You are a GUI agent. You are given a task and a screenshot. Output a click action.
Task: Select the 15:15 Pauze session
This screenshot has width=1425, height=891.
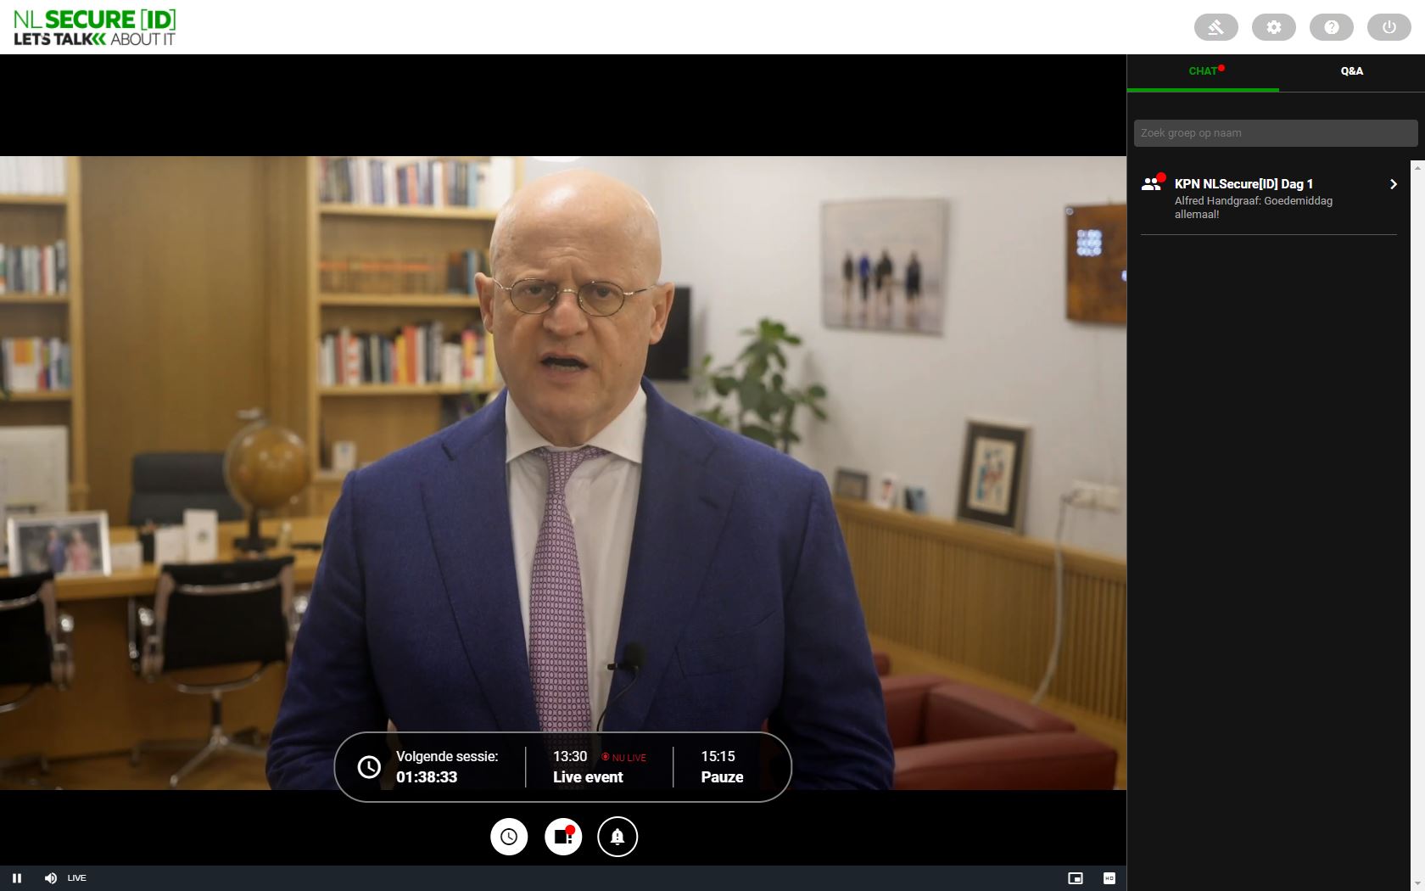point(722,767)
